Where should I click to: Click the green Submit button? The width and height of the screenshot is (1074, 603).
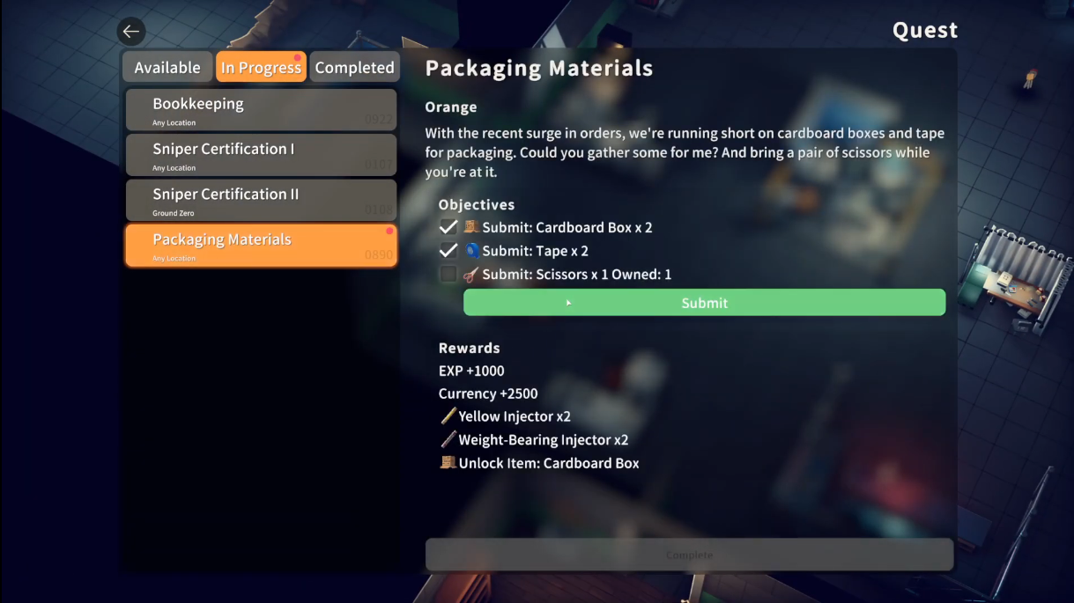coord(704,303)
